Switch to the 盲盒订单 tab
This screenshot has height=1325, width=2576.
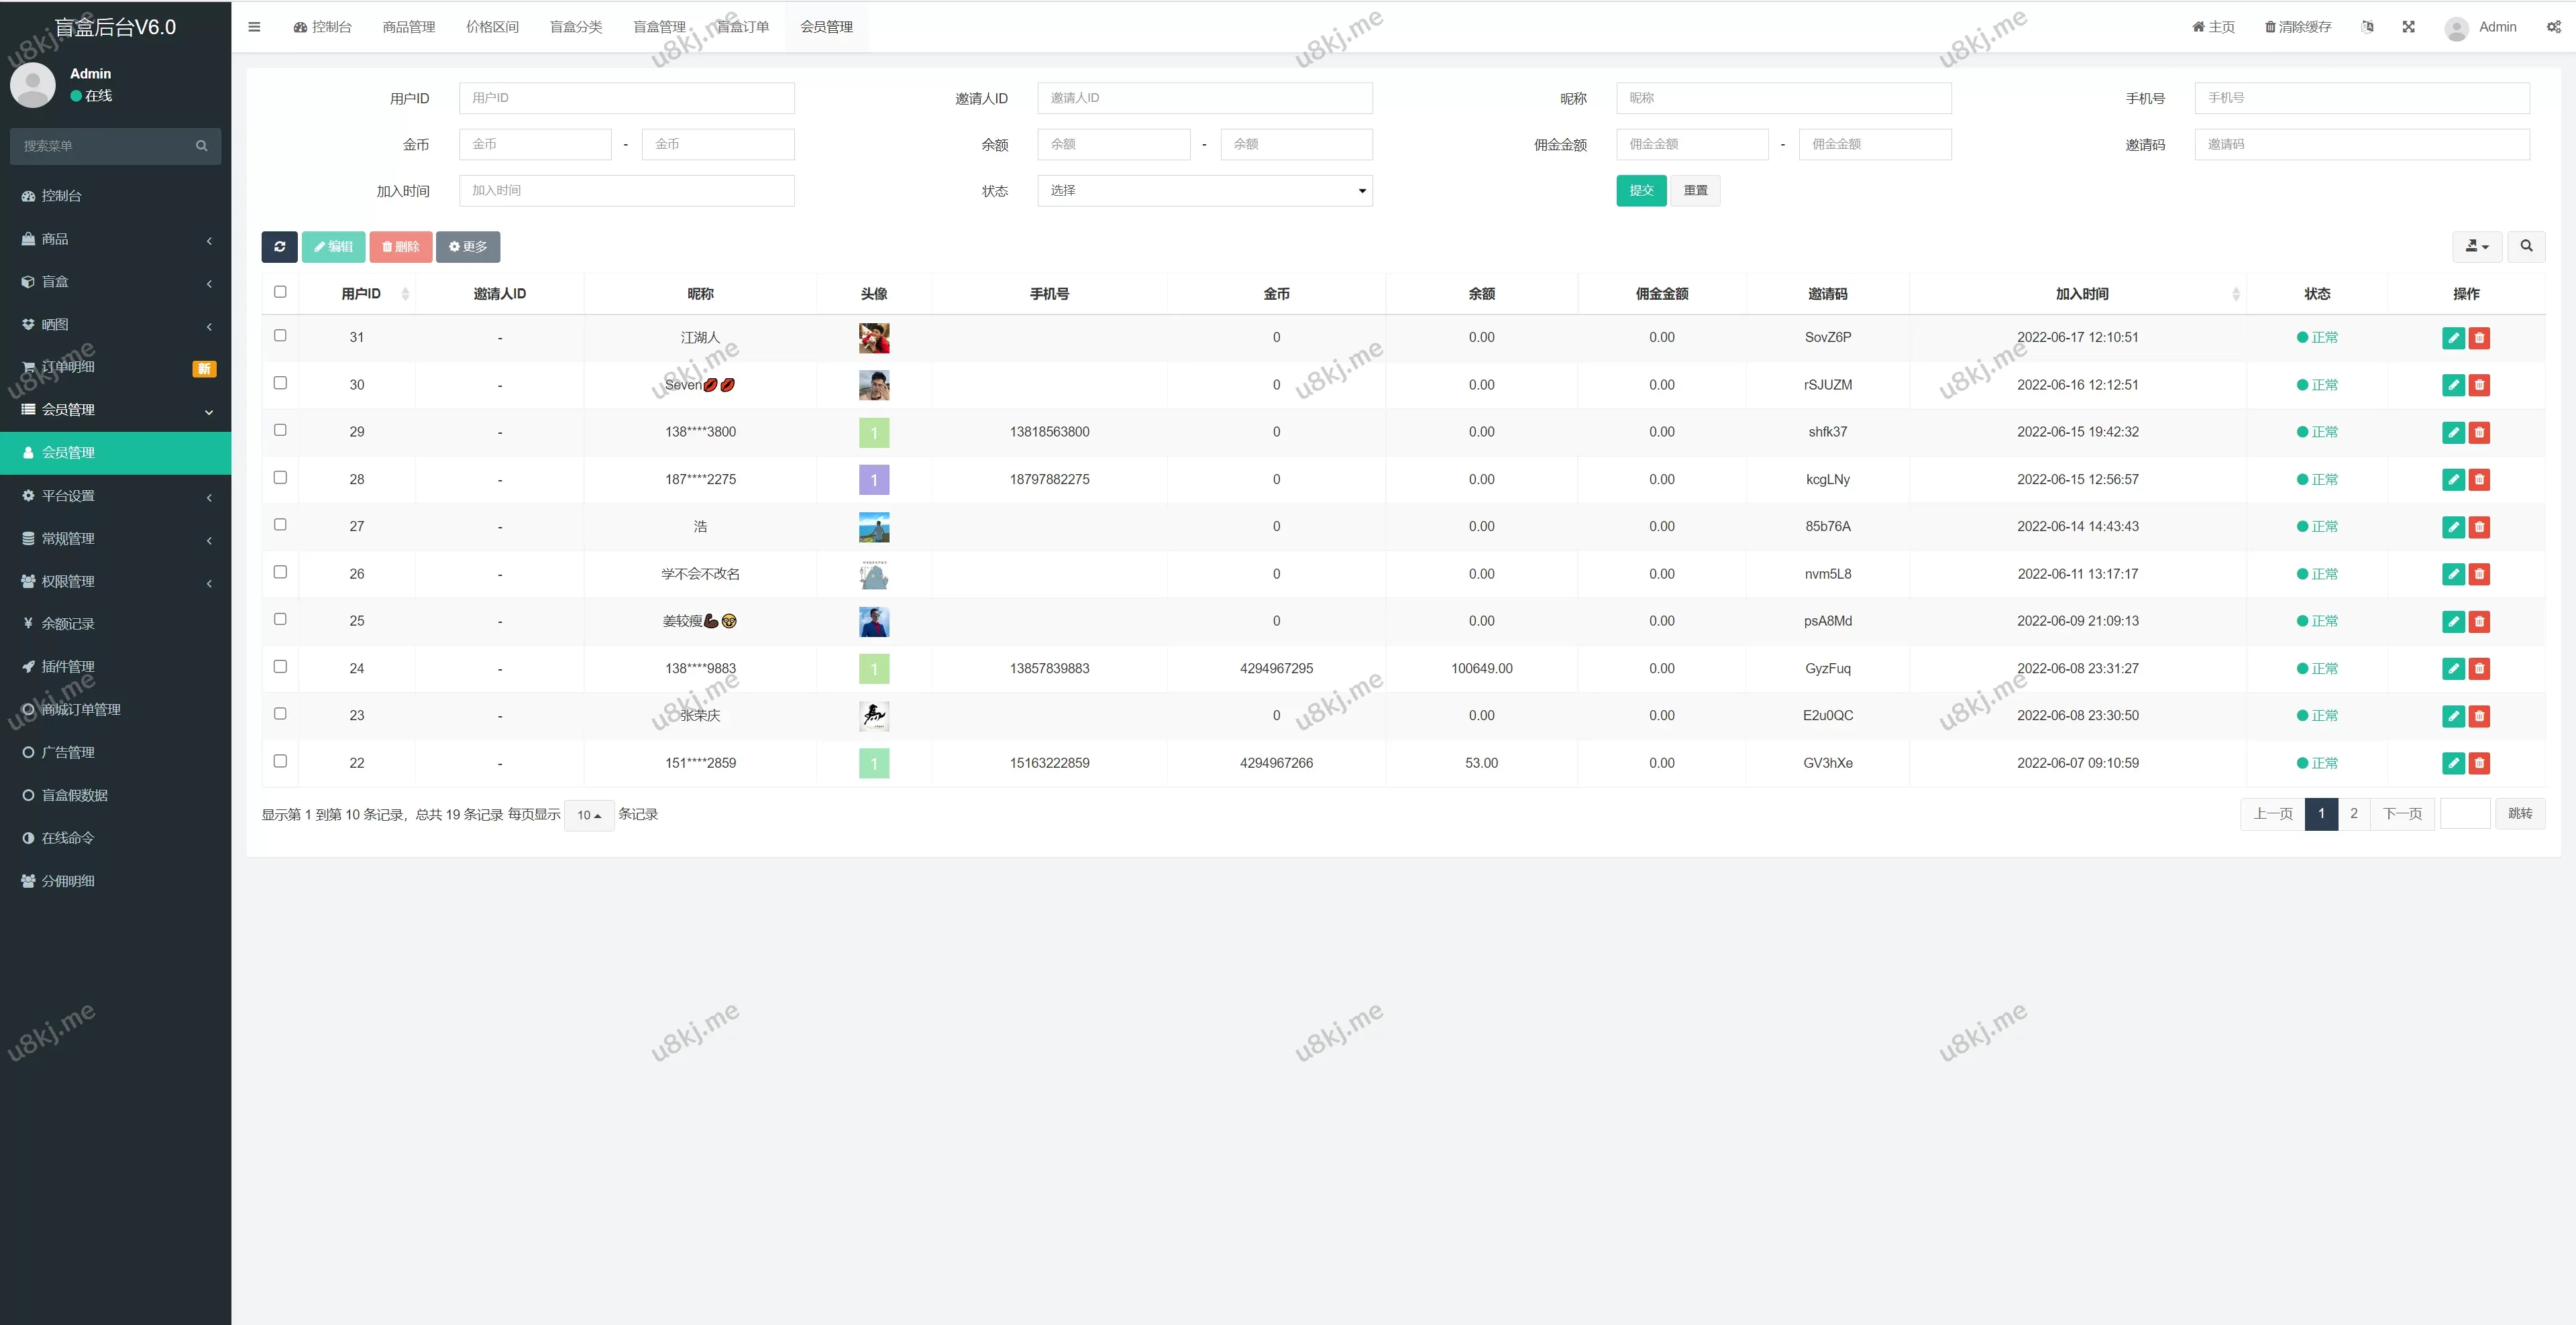tap(743, 27)
